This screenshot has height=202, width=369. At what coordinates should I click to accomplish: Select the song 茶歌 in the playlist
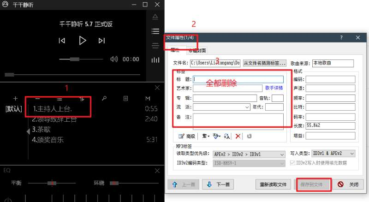[x=40, y=129]
